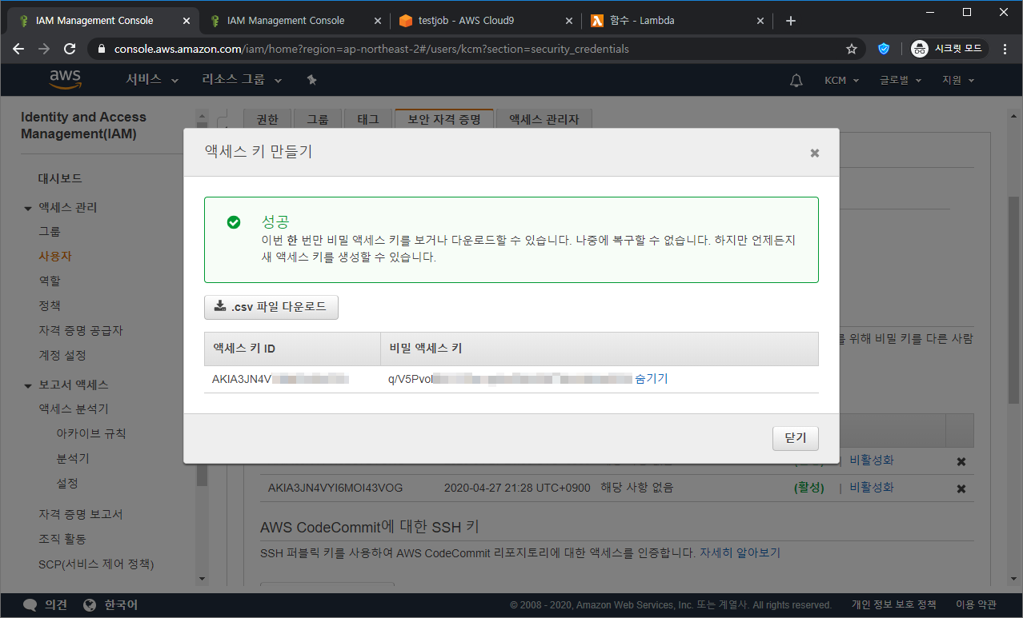The height and width of the screenshot is (618, 1023).
Task: Click the AWS logo
Action: point(65,79)
